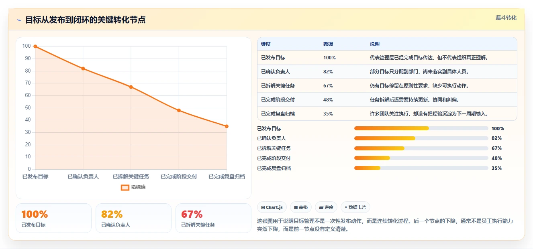Click the 100% value in the table
Screen dimensions: 533x249
329,58
